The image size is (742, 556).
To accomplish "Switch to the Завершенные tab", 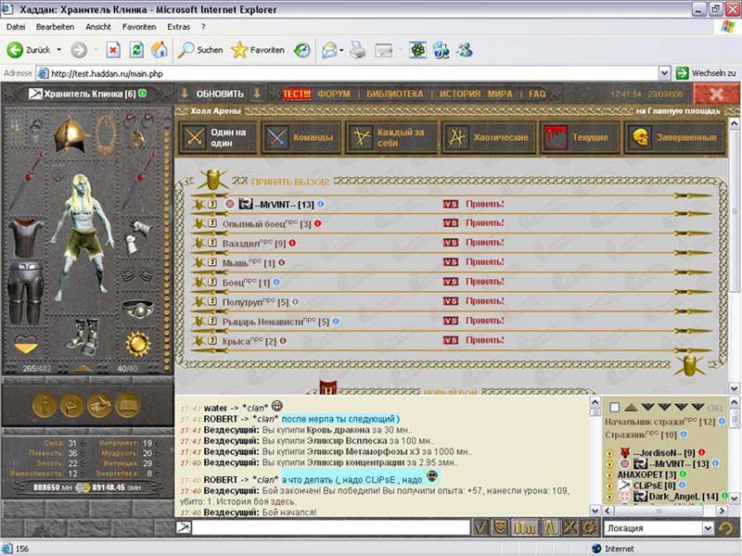I will 675,137.
